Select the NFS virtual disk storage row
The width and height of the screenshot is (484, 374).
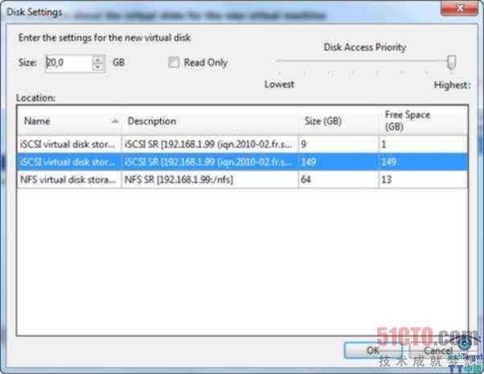69,181
